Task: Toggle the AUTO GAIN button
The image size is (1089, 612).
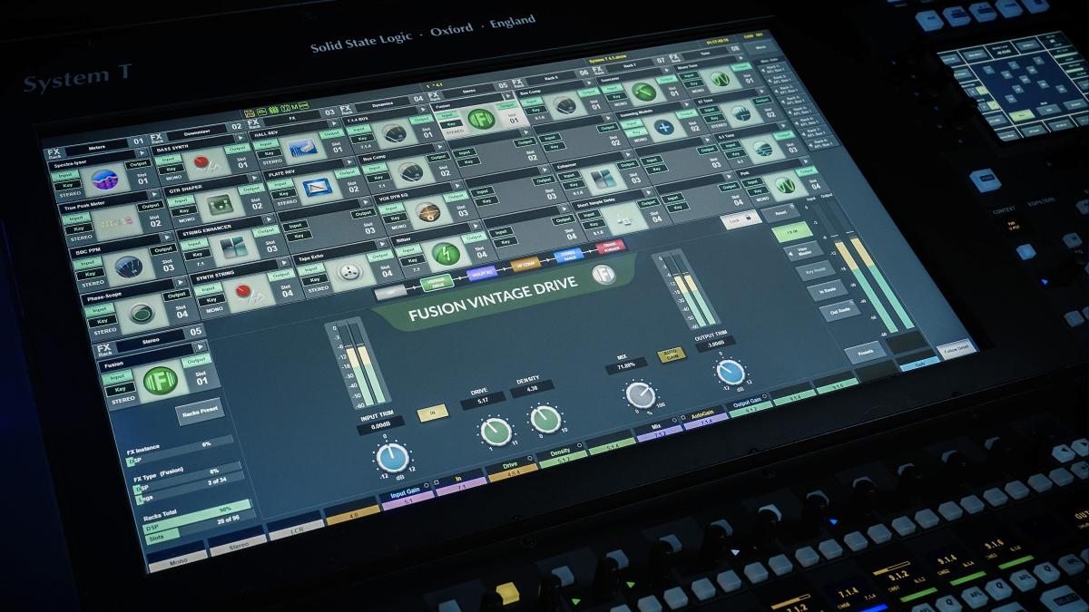Action: [x=671, y=355]
